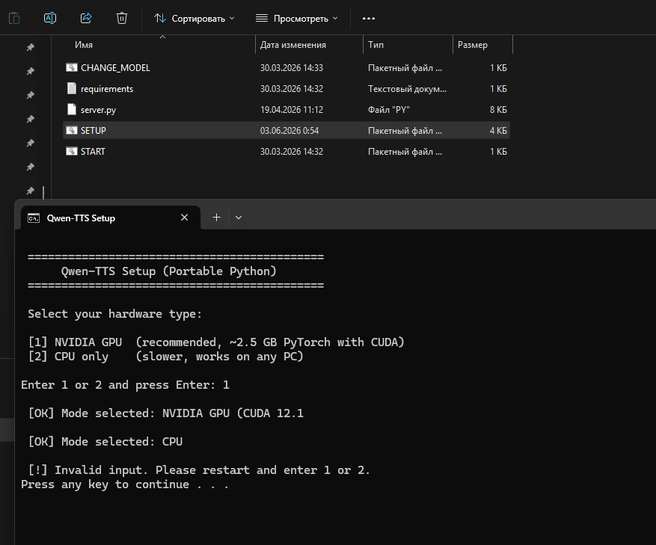Click the Paste clipboard icon in Explorer toolbar

click(14, 18)
